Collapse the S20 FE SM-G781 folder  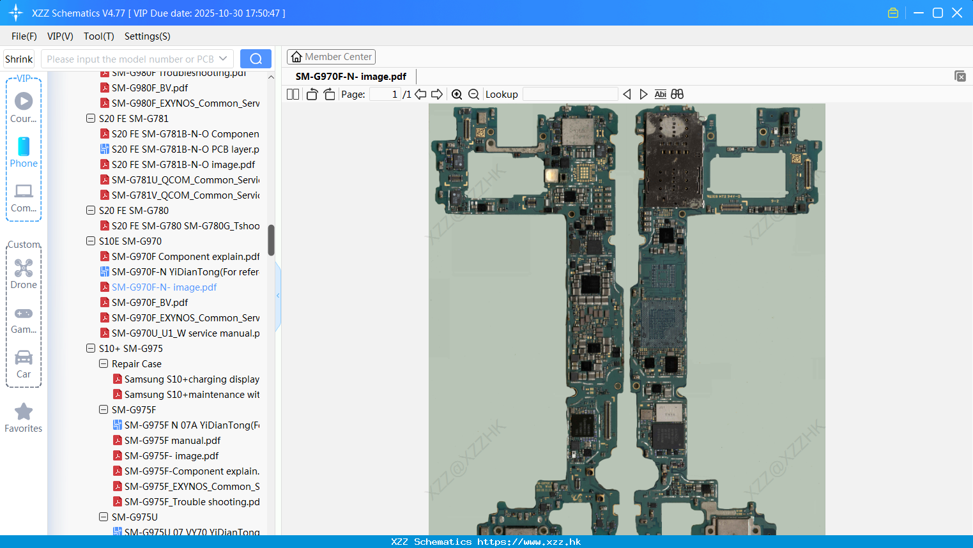pos(91,118)
